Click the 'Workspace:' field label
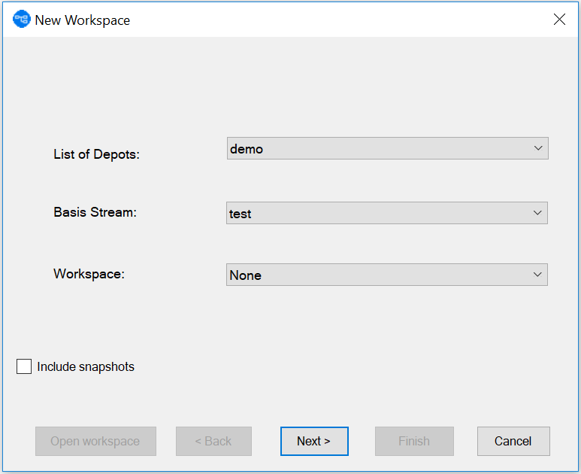581x474 pixels. (x=89, y=274)
